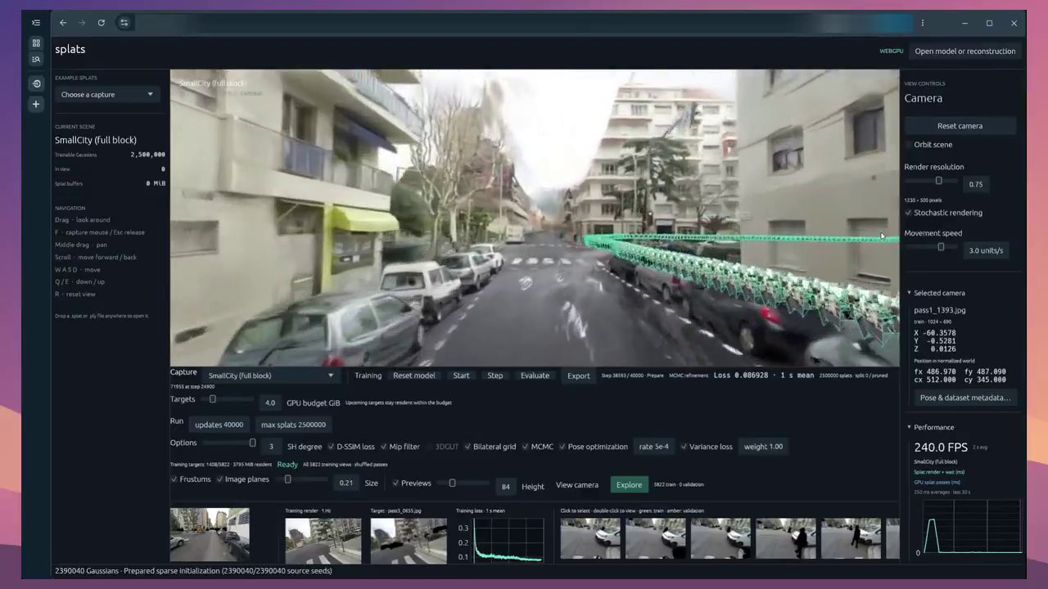Go back with the left arrow
Viewport: 1048px width, 589px height.
click(x=63, y=23)
